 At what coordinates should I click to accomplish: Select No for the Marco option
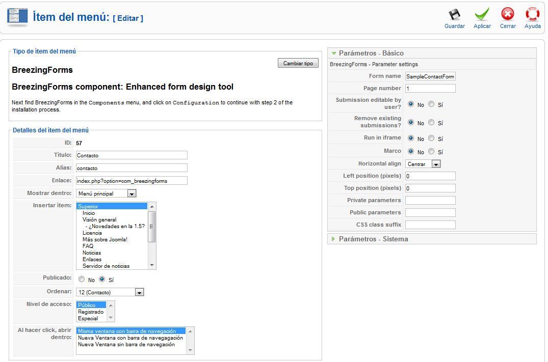411,152
